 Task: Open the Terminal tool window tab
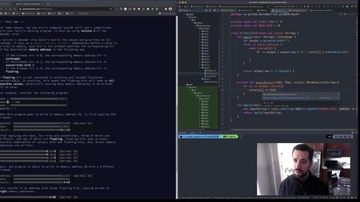pos(183,132)
